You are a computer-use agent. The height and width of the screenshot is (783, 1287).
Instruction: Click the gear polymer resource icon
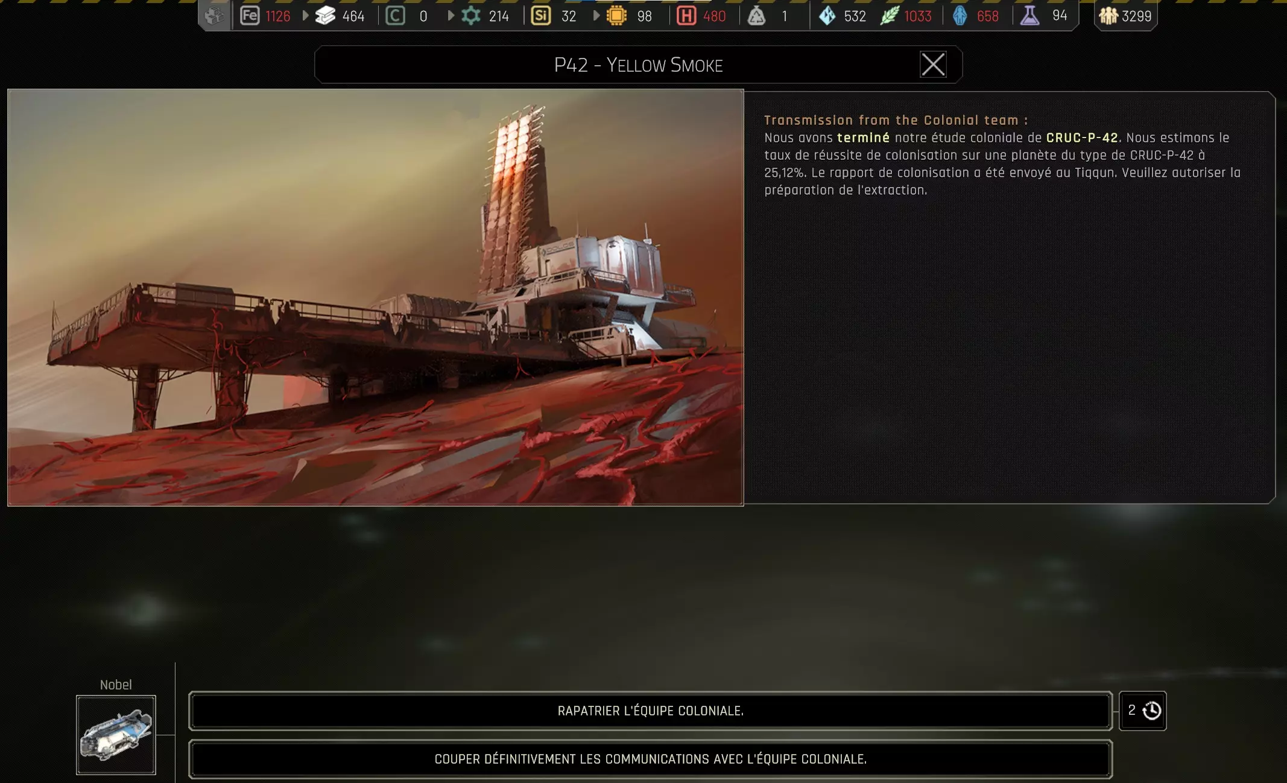click(x=471, y=16)
